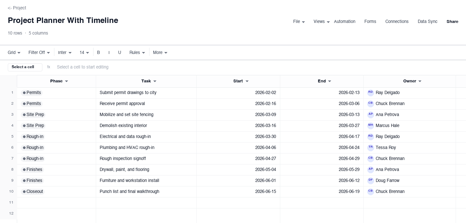This screenshot has width=466, height=223.
Task: Open the Automation menu item
Action: pyautogui.click(x=345, y=22)
